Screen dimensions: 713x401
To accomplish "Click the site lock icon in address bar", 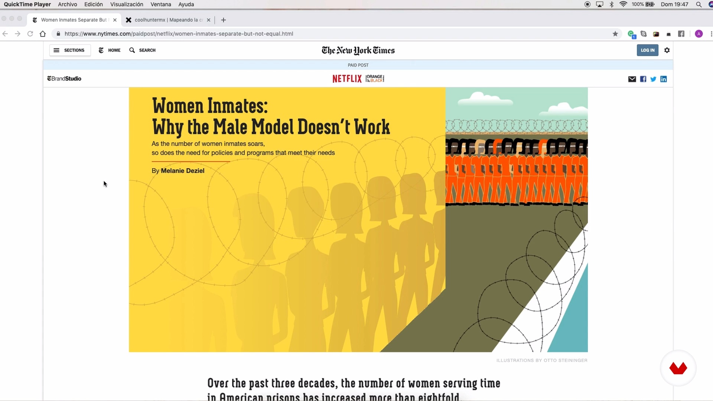I will [x=58, y=34].
